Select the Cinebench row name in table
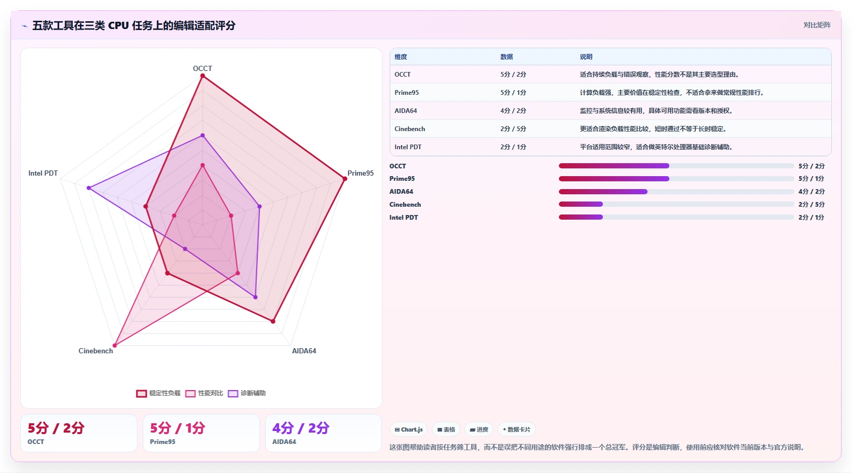 tap(410, 129)
